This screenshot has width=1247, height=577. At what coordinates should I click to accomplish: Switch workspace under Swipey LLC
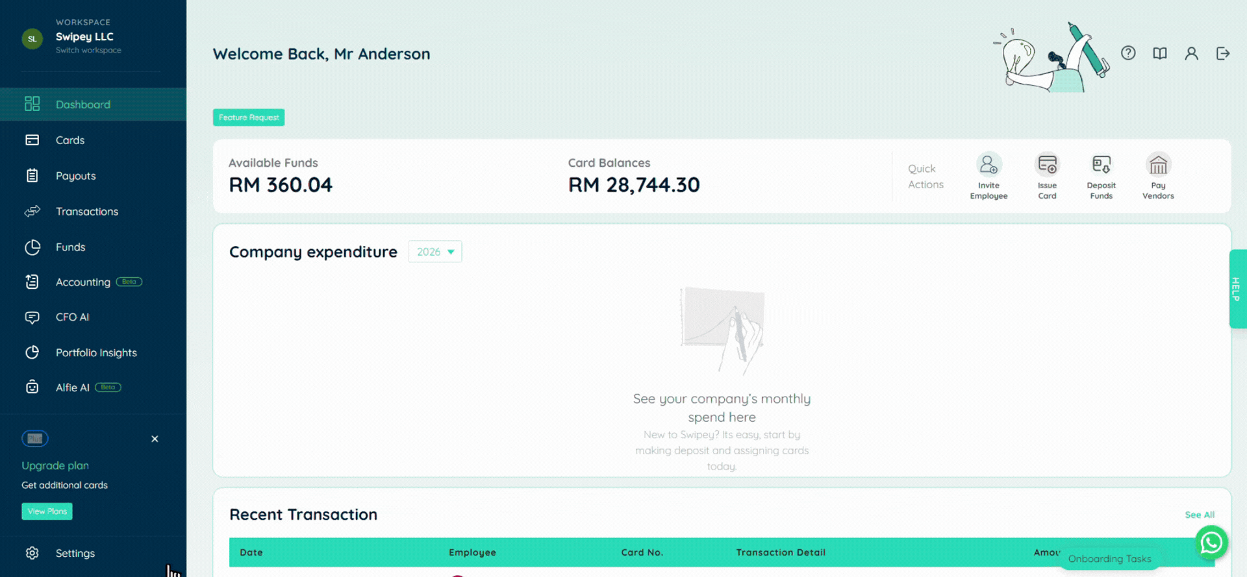(88, 51)
